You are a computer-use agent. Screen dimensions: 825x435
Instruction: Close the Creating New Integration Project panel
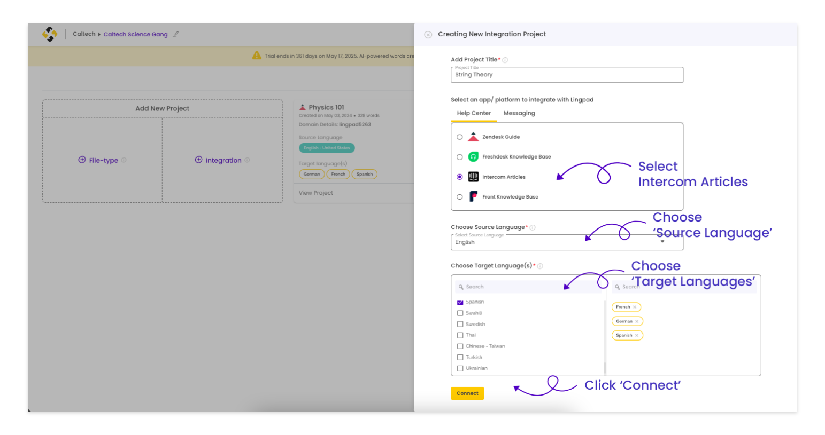[428, 35]
